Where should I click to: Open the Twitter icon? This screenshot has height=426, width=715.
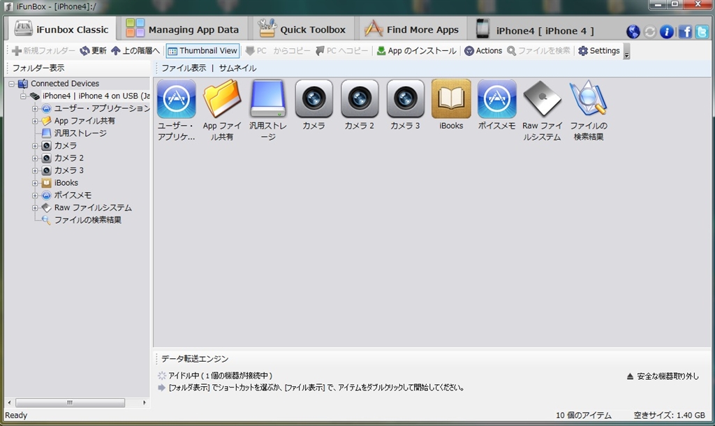(702, 31)
